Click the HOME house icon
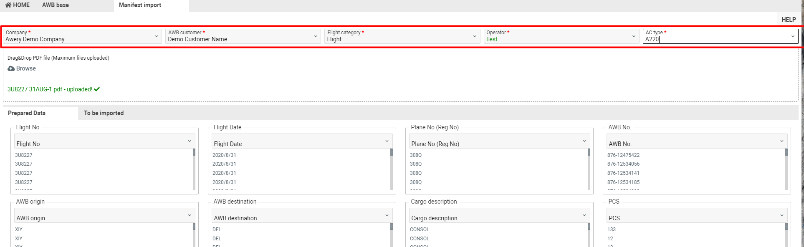 [8, 5]
